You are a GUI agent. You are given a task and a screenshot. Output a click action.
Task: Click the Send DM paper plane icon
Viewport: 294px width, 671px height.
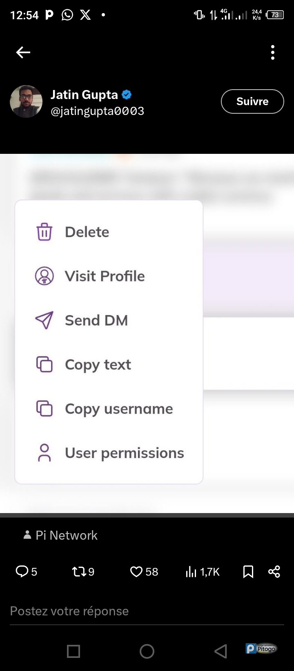[45, 320]
